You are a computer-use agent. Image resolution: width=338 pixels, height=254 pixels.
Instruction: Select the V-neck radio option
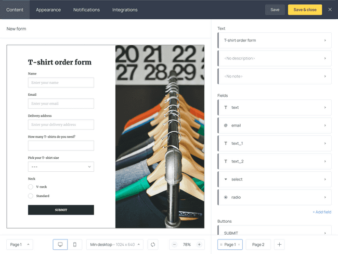point(31,187)
